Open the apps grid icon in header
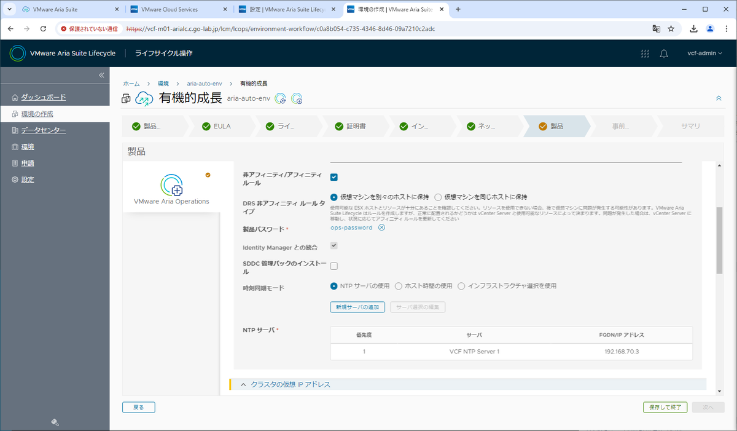Screen dimensions: 737x431 click(x=644, y=53)
